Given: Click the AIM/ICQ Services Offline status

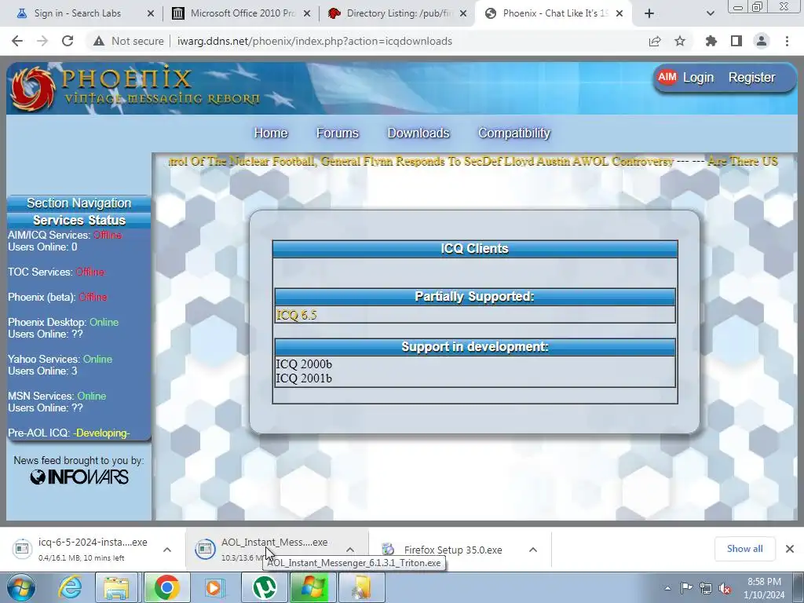Looking at the screenshot, I should [x=108, y=235].
